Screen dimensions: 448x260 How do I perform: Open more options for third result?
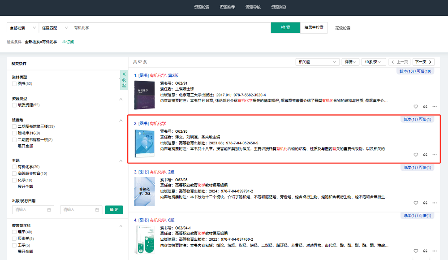coord(435,203)
